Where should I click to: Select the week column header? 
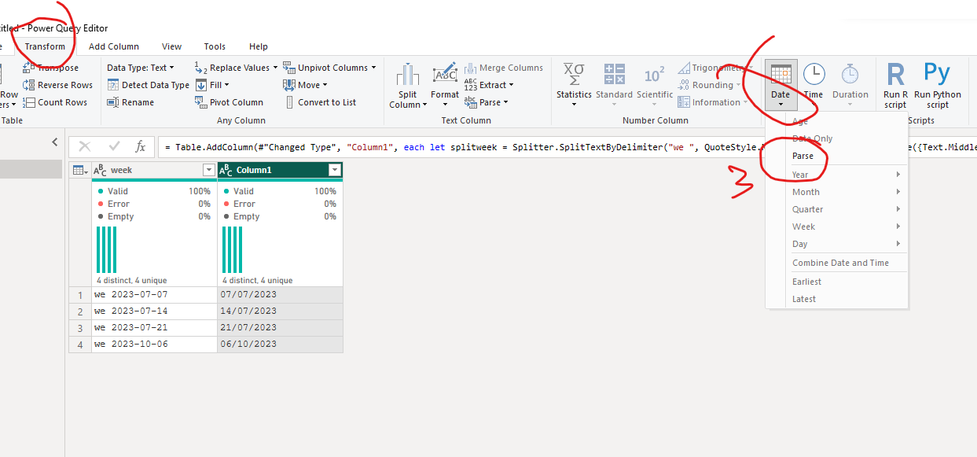pyautogui.click(x=154, y=170)
